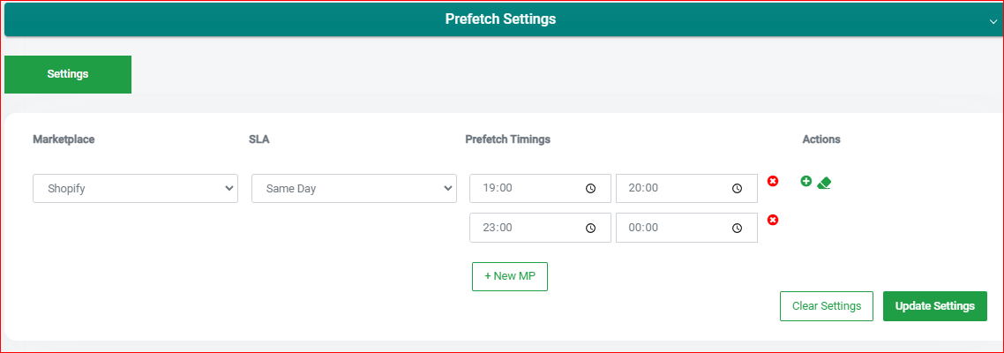Click the clock icon in the 20:00 field
Viewport: 1004px width, 353px height.
(737, 188)
